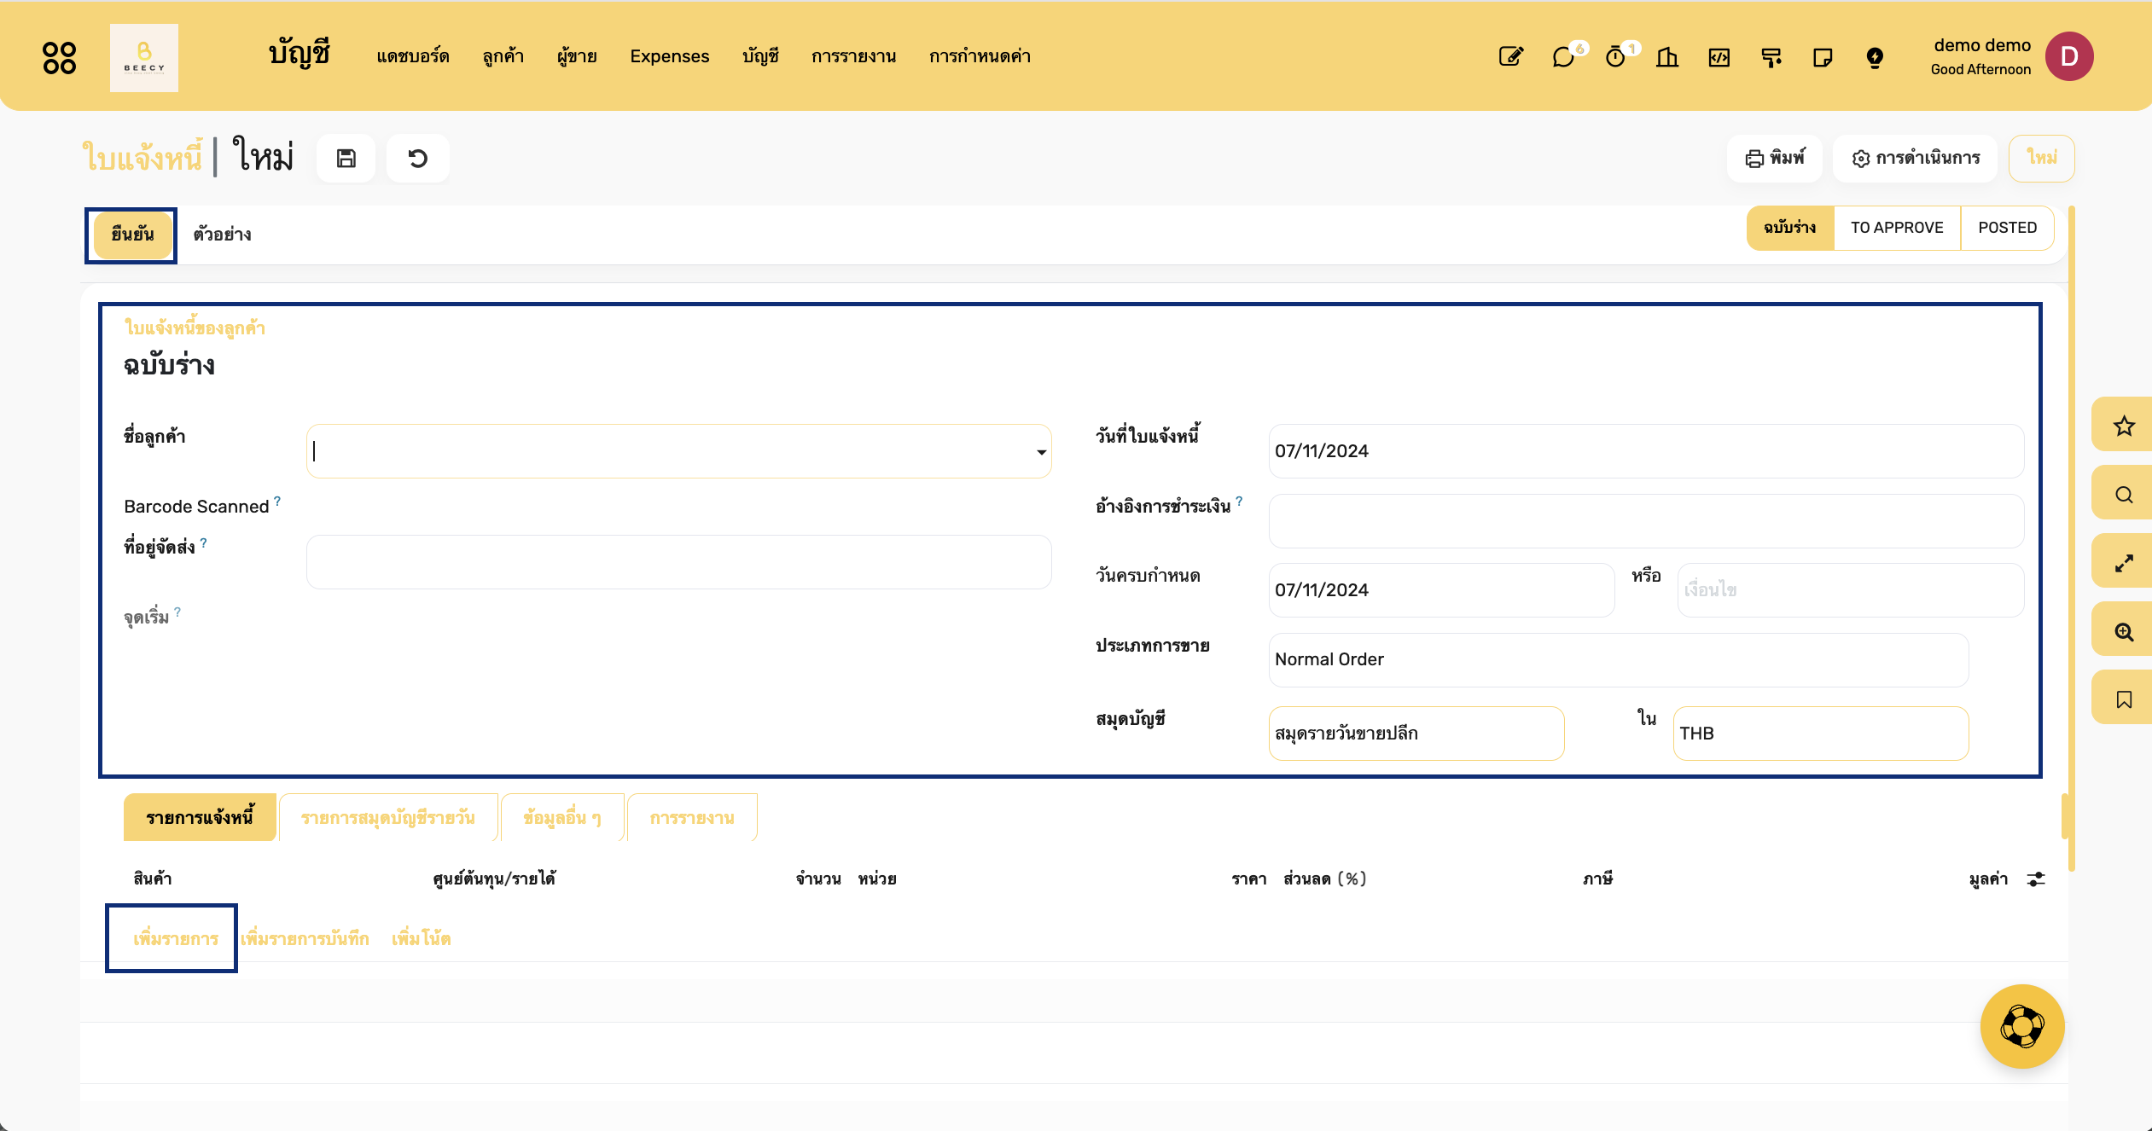This screenshot has height=1131, width=2152.
Task: Open the THB currency dropdown
Action: point(1821,734)
